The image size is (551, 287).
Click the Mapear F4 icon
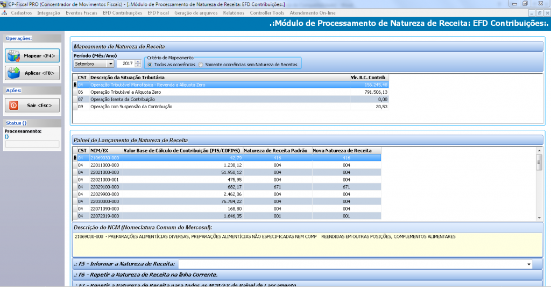coord(14,56)
